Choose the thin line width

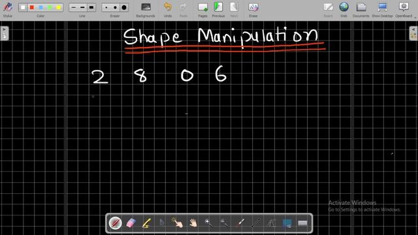(x=73, y=7)
